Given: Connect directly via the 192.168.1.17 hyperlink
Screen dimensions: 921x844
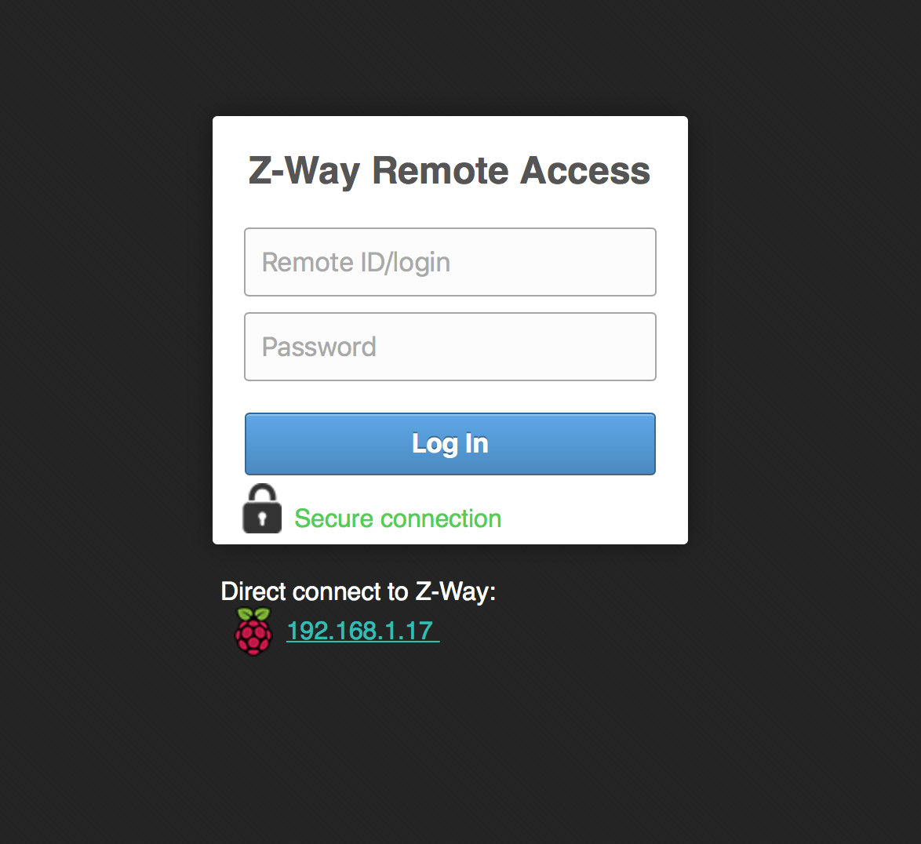Looking at the screenshot, I should point(361,631).
